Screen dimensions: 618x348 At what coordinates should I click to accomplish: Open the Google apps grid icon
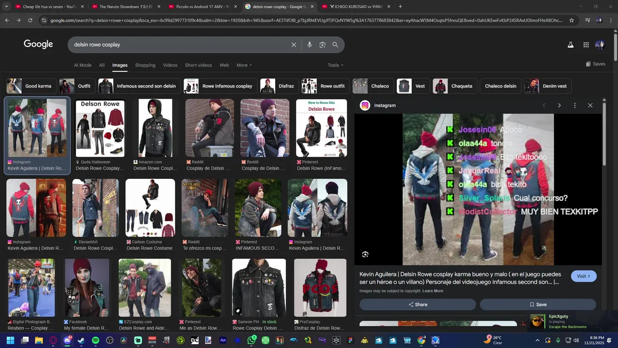pos(586,44)
